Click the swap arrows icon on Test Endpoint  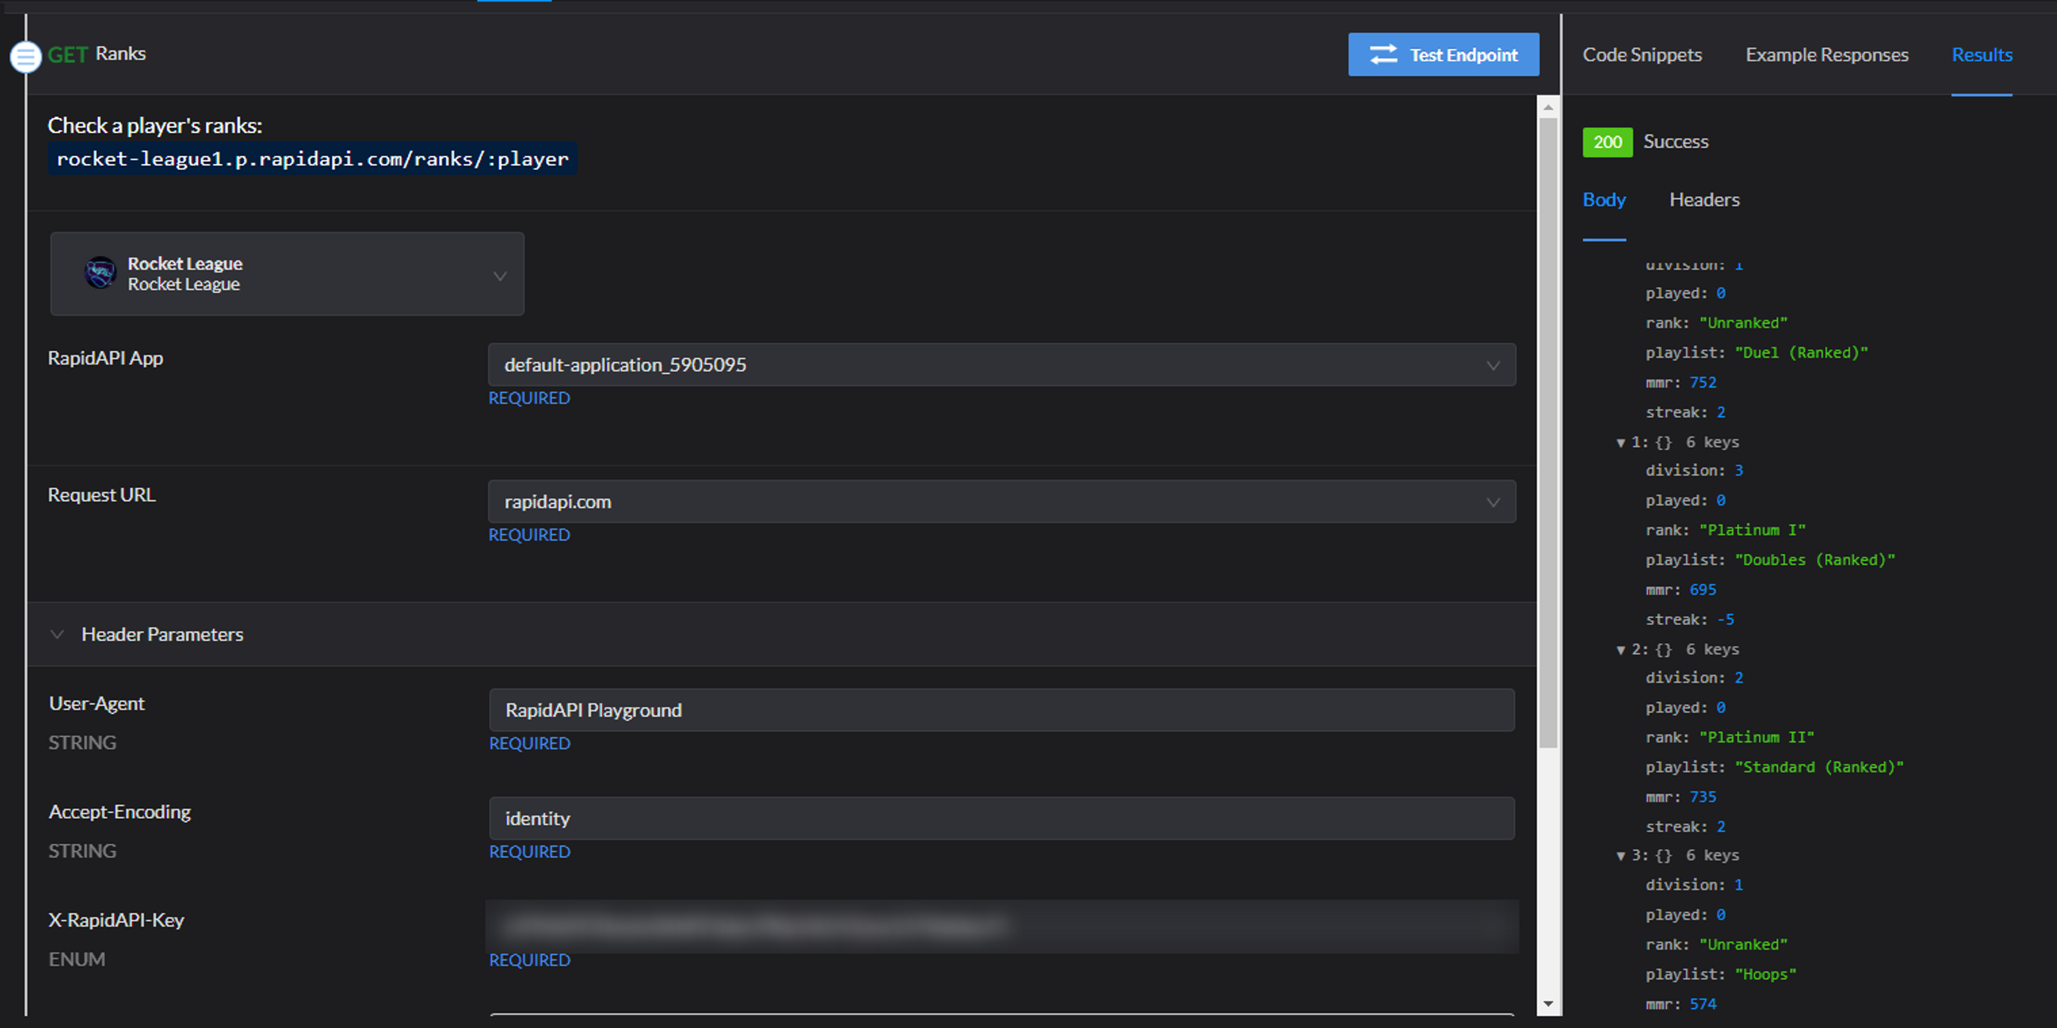point(1383,54)
